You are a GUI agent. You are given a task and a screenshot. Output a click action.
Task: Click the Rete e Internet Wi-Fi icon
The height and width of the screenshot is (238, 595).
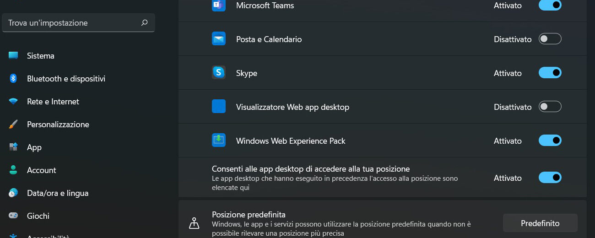(13, 102)
